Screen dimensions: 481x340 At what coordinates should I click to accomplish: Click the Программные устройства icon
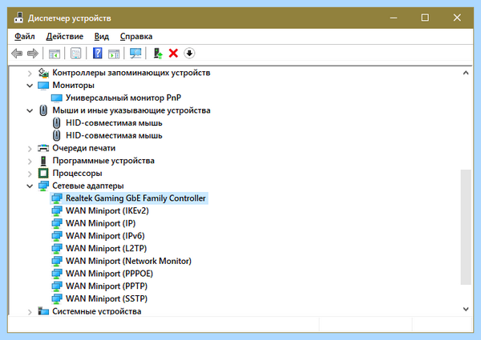point(43,161)
